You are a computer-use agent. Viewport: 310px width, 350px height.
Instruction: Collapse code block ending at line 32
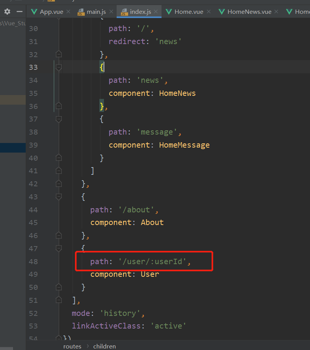coord(59,54)
